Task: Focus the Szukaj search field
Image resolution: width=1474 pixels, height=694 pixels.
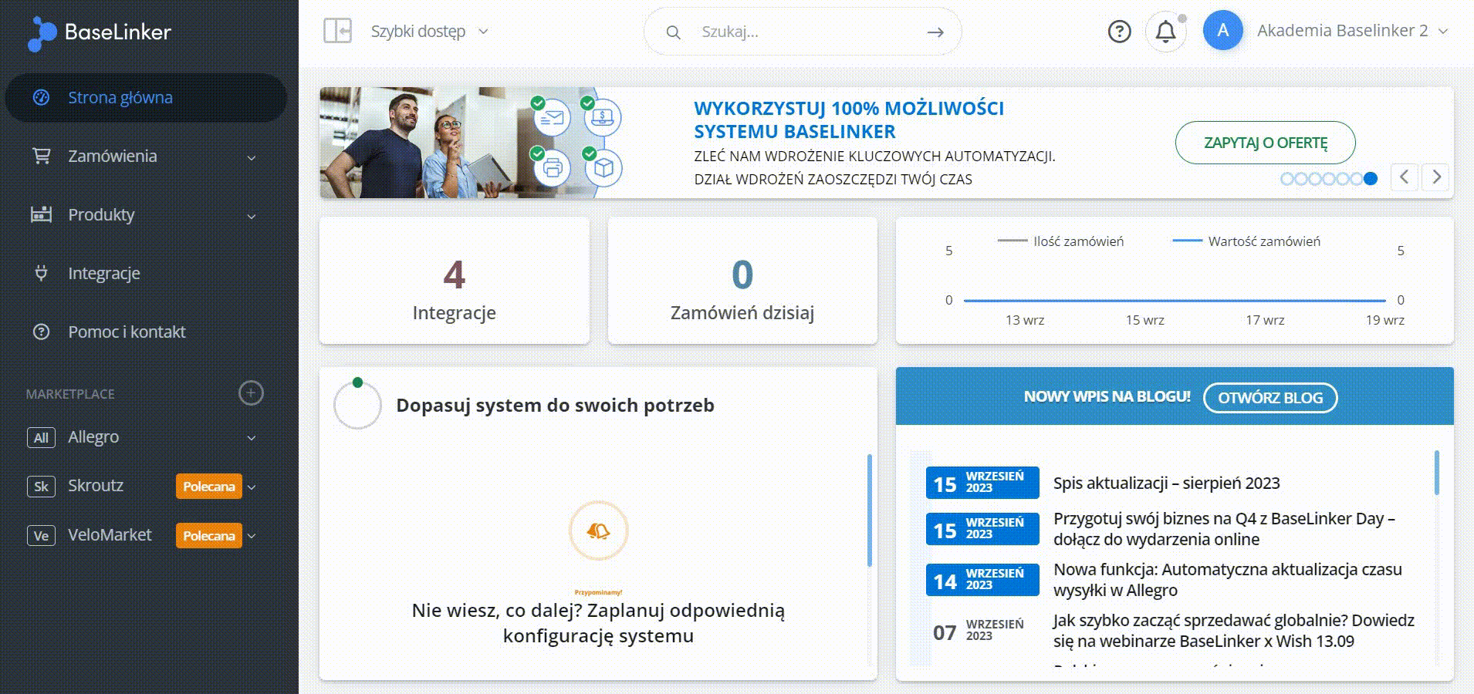Action: tap(803, 32)
